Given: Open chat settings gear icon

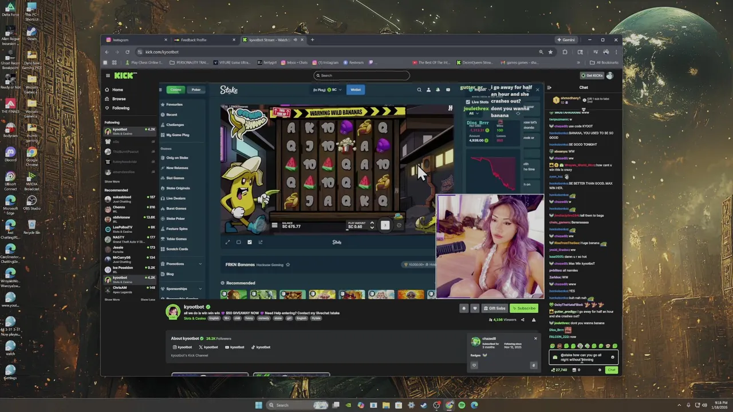Looking at the screenshot, I should coord(600,370).
